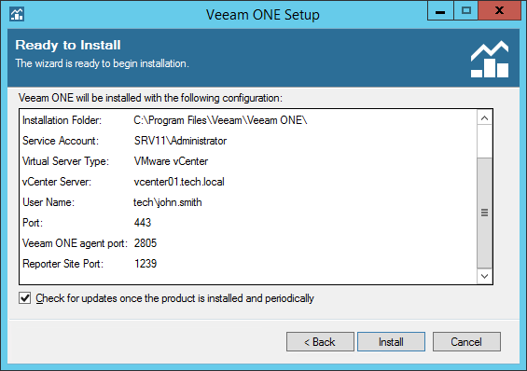
Task: Click the Veeam chart logo in header
Action: pyautogui.click(x=490, y=59)
